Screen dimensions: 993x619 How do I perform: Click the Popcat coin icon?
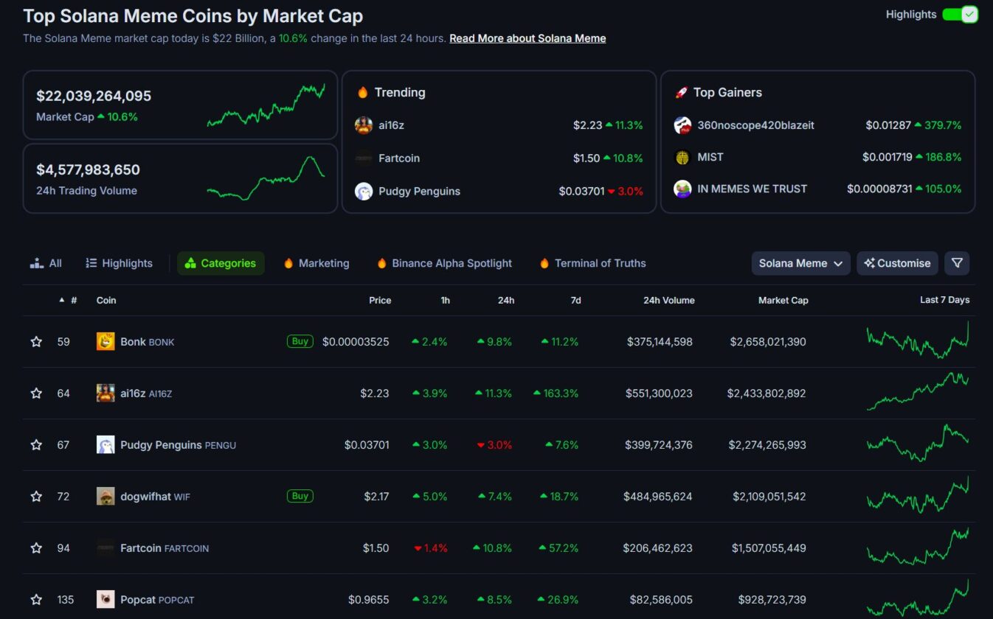[x=105, y=599]
